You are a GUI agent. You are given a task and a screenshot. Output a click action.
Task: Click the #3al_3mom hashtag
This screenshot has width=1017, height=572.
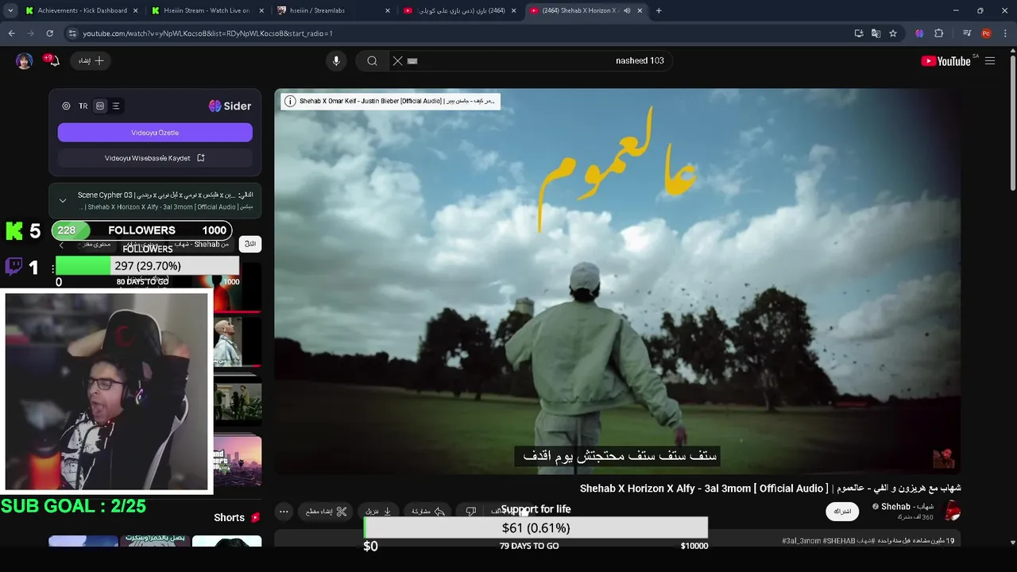[x=802, y=541]
